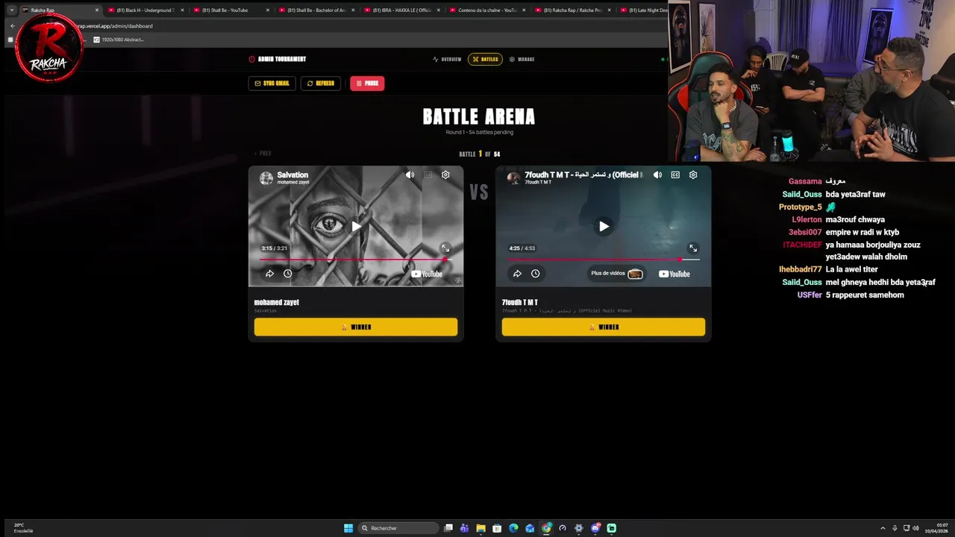Click the Rechercher taskbar search box
The width and height of the screenshot is (955, 537).
(398, 528)
